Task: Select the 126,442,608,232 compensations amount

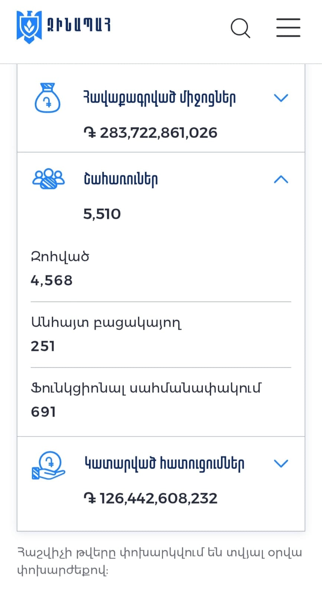Action: 151,498
